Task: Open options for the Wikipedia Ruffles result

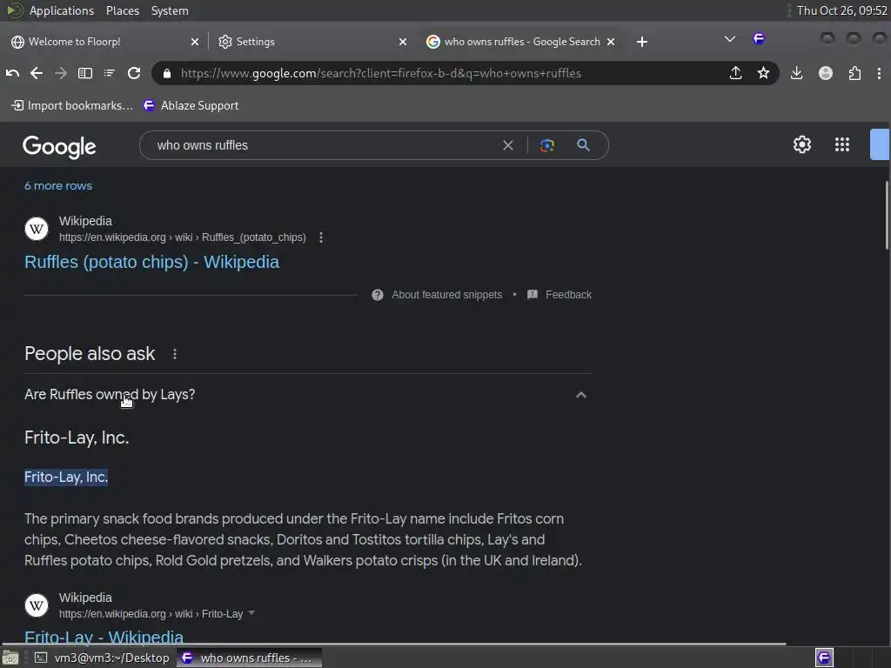Action: (x=321, y=237)
